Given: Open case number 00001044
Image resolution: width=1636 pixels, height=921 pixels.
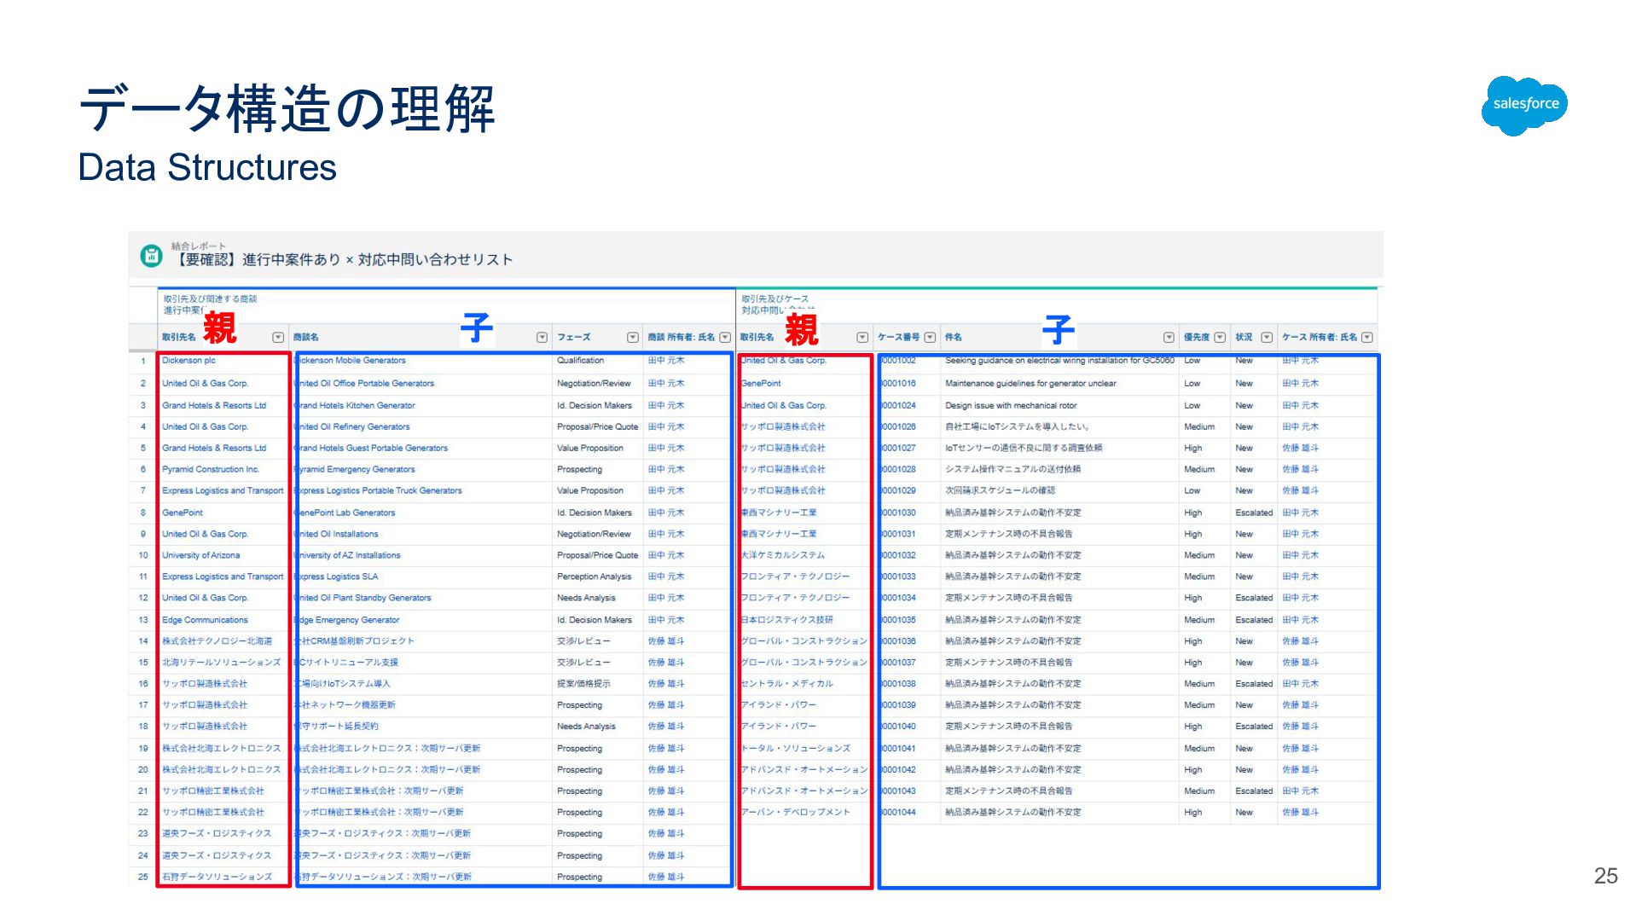Looking at the screenshot, I should coord(898,813).
